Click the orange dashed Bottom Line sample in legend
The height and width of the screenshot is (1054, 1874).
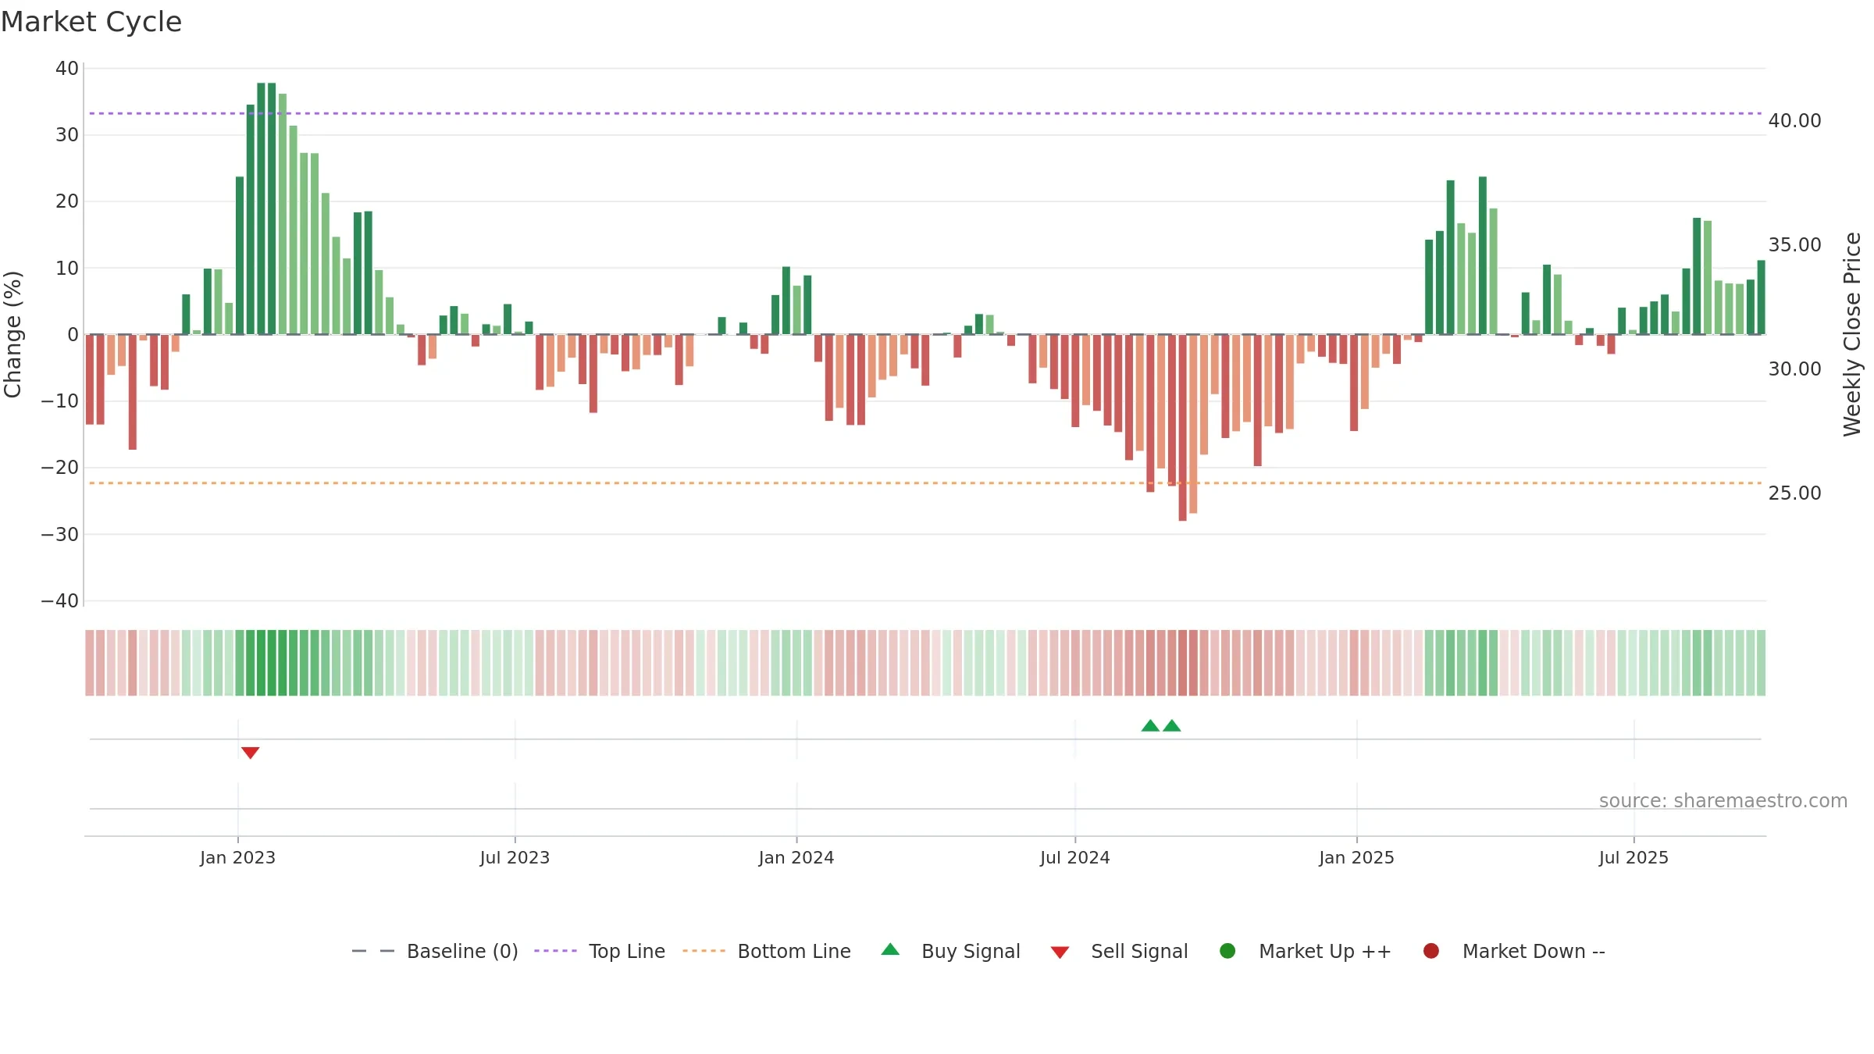pos(704,951)
